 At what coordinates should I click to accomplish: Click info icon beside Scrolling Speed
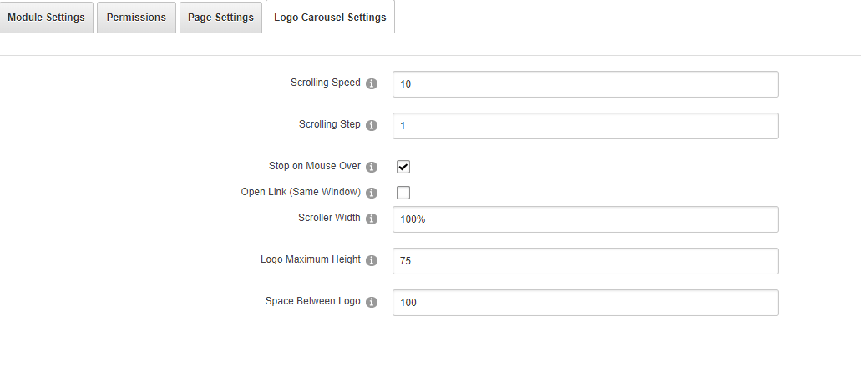pos(372,83)
